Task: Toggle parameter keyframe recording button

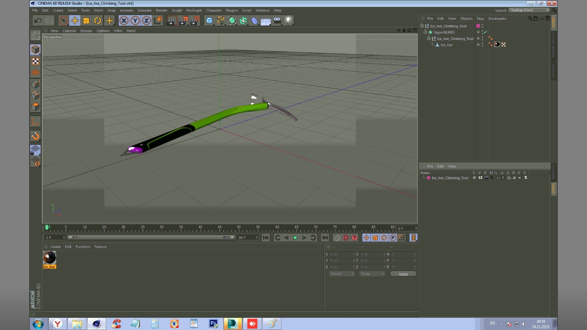Action: [393, 238]
